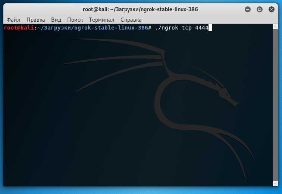
Task: Minimize the terminal window
Action: [248, 9]
